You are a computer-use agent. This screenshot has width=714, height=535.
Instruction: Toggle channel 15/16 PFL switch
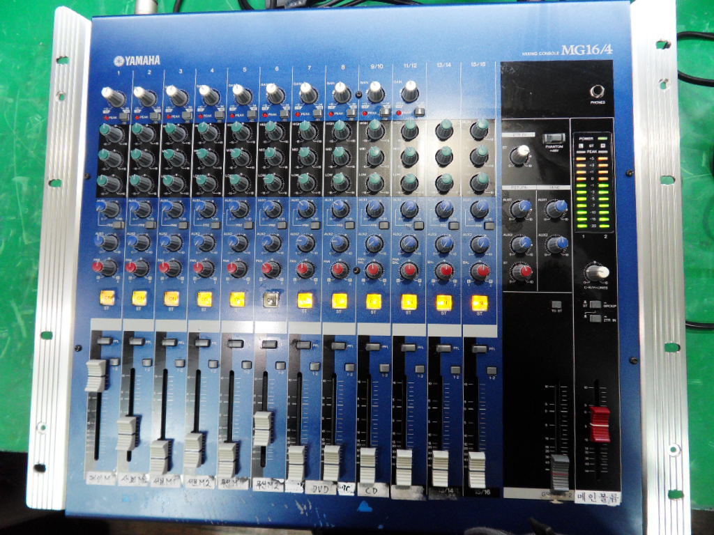coord(480,349)
